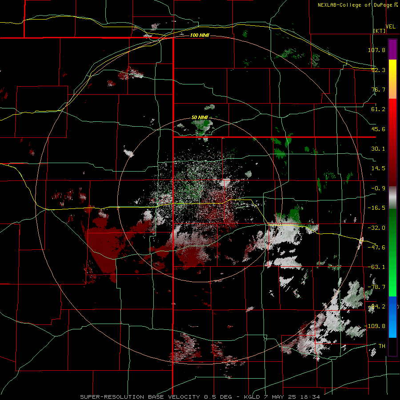Click the gray near-zero segment of velocity scale
The width and height of the screenshot is (400, 400).
click(x=392, y=198)
